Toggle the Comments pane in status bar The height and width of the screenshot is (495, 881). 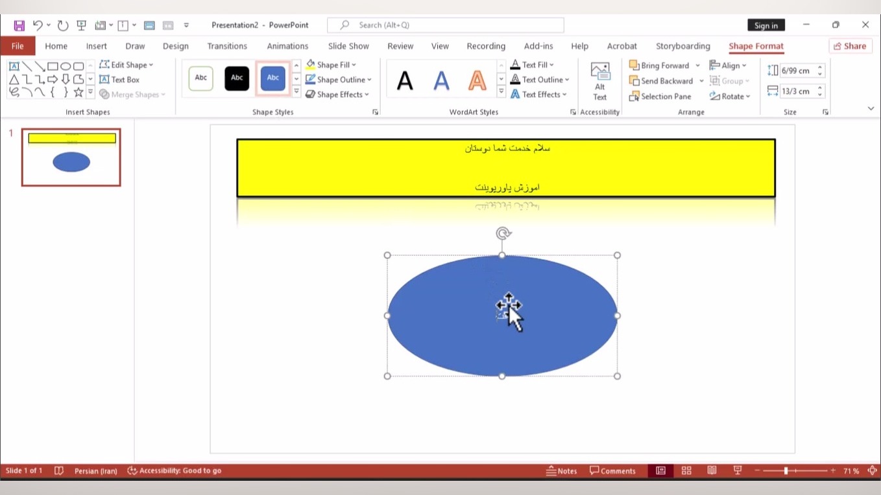tap(612, 471)
